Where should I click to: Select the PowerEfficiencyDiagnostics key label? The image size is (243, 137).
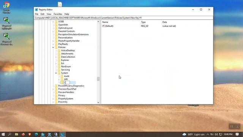(x=71, y=86)
